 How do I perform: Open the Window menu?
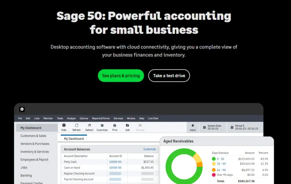coord(131,118)
